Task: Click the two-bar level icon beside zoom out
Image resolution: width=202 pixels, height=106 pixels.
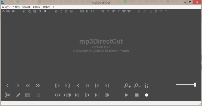Action: click(147, 86)
